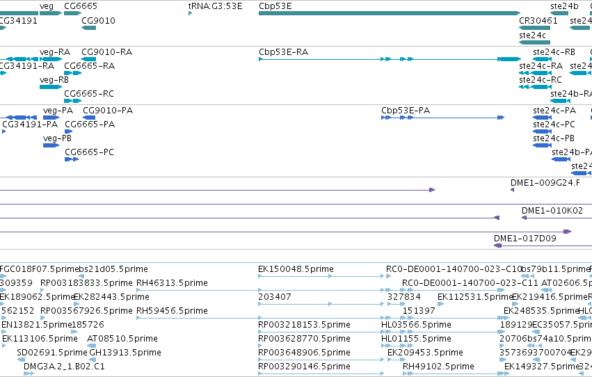The height and width of the screenshot is (377, 592).
Task: Select the veg gene feature
Action: (x=51, y=13)
